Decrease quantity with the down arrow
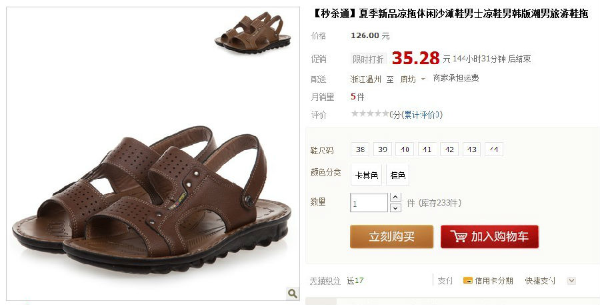 [x=395, y=208]
